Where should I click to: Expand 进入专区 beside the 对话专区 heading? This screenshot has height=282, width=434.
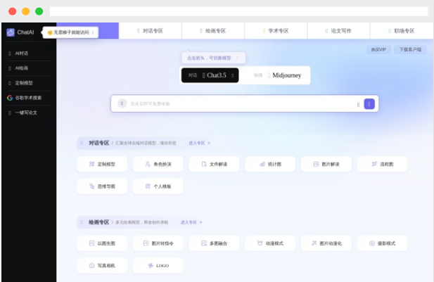tap(199, 143)
